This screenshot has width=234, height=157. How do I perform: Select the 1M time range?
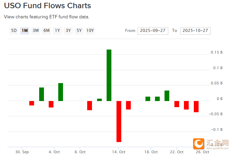25,31
